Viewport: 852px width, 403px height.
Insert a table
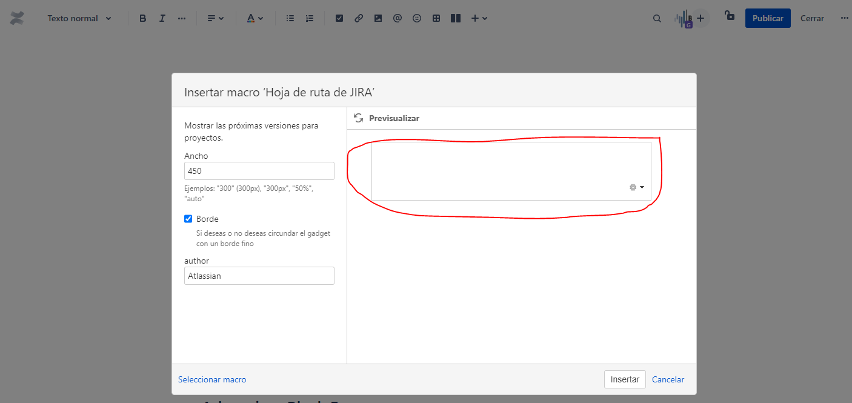coord(436,18)
